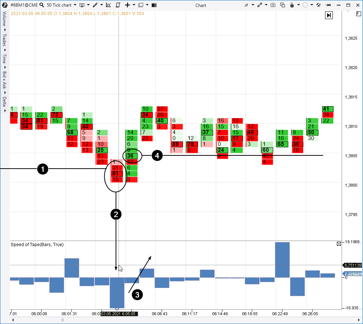Open the drawing pencil tool
The width and height of the screenshot is (363, 324).
point(95,5)
